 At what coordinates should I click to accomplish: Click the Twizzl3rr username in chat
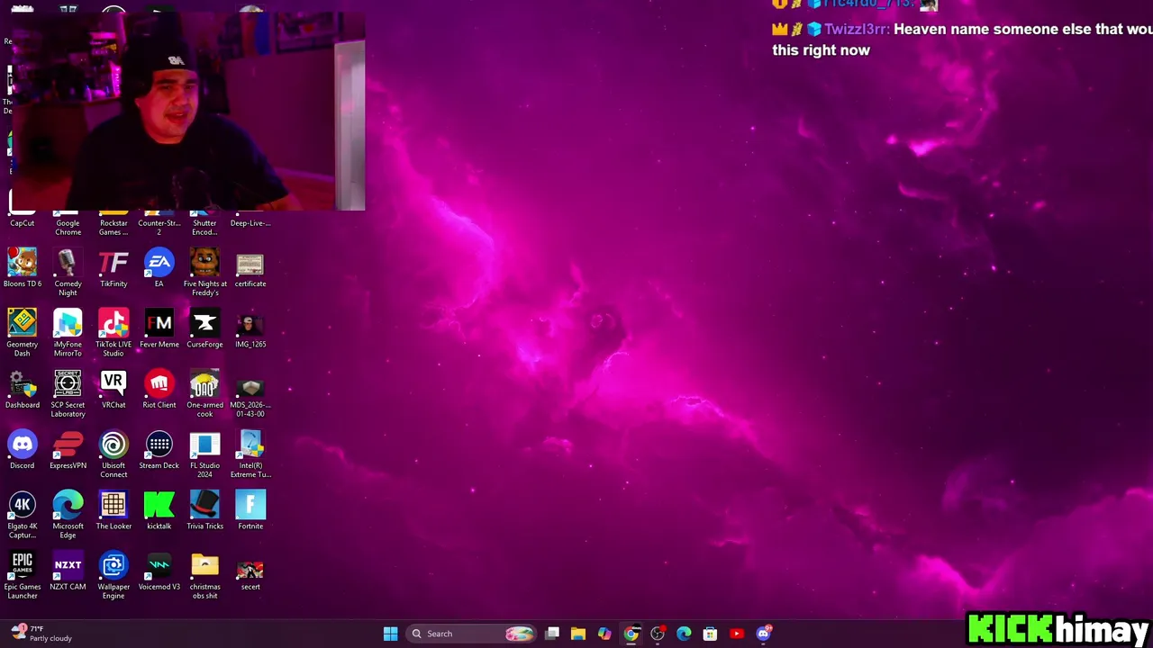pyautogui.click(x=857, y=30)
